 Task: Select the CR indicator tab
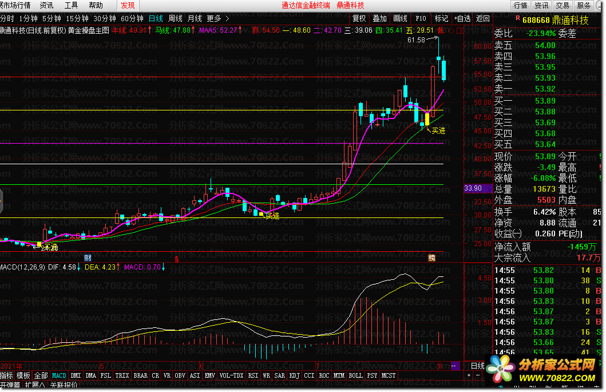coord(156,375)
